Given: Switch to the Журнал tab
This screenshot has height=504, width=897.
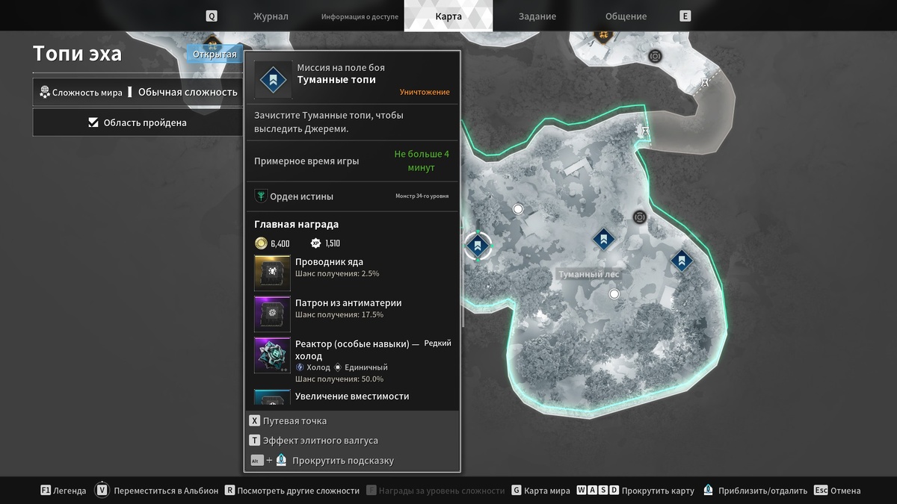Looking at the screenshot, I should pyautogui.click(x=271, y=16).
